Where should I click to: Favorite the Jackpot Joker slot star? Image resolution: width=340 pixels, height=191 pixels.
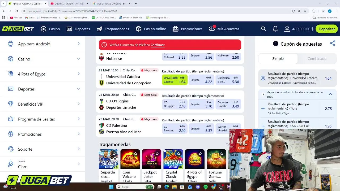(x=157, y=154)
